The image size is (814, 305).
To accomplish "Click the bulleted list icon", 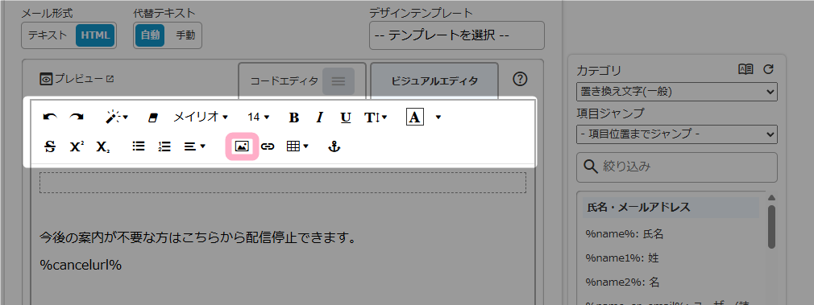I will tap(139, 146).
